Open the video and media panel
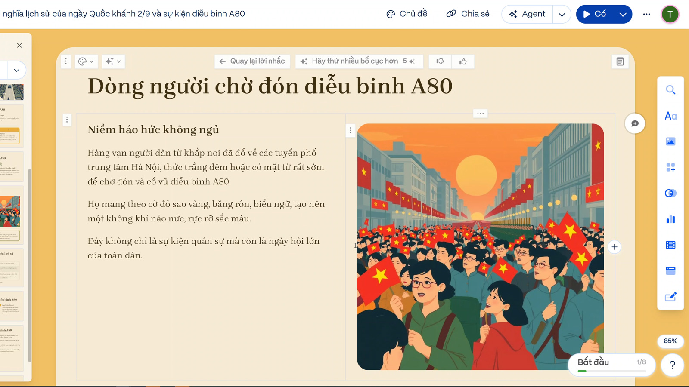 click(670, 245)
